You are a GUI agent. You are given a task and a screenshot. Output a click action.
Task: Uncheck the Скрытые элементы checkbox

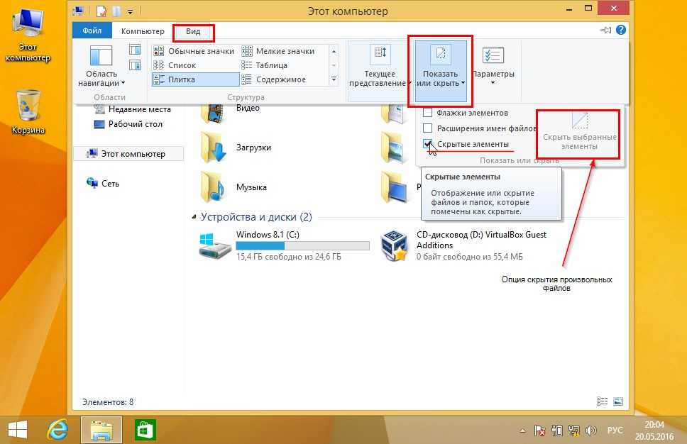pos(427,144)
